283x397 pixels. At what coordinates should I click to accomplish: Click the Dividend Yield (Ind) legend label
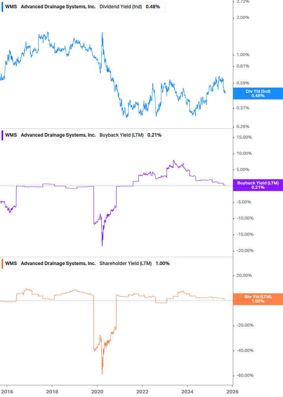[121, 7]
